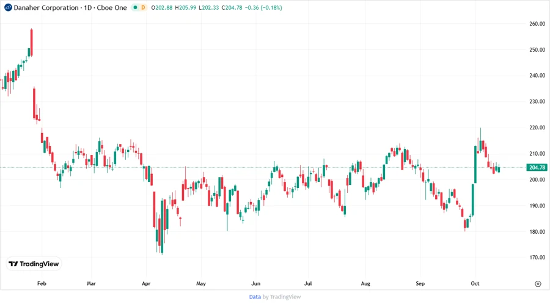Click the Jul label on time axis
The width and height of the screenshot is (550, 304).
(x=309, y=284)
